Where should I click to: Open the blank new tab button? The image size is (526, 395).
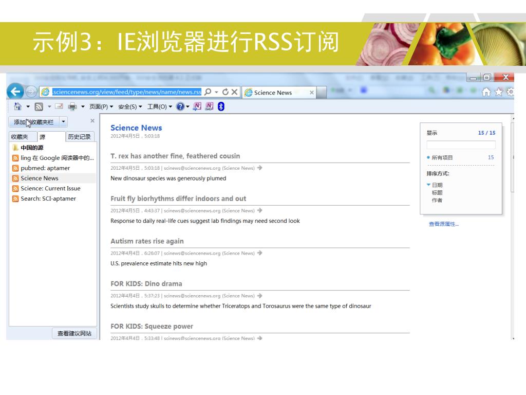click(322, 93)
